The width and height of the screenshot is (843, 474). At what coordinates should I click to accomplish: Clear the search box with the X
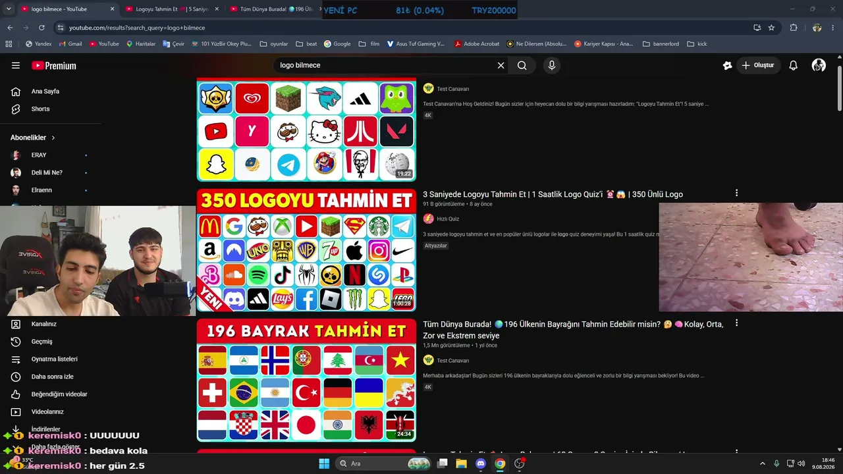[x=501, y=65]
